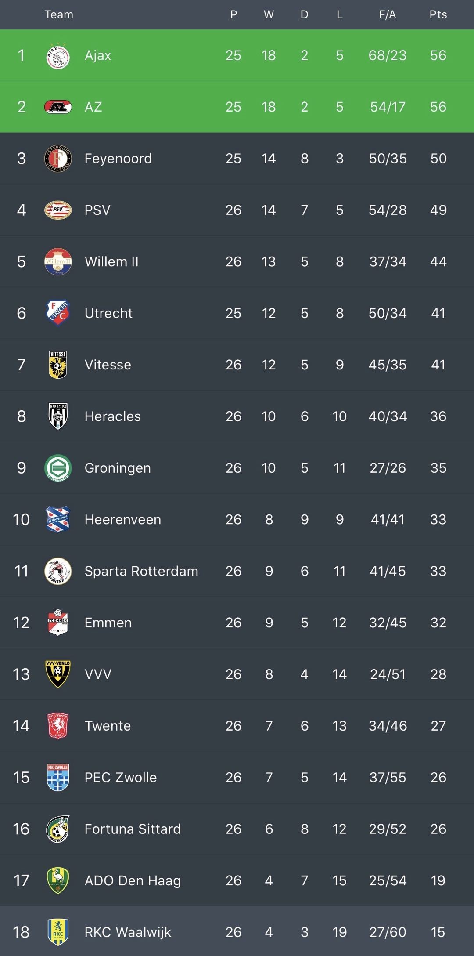Open the PEC Zwolle team name

click(121, 777)
